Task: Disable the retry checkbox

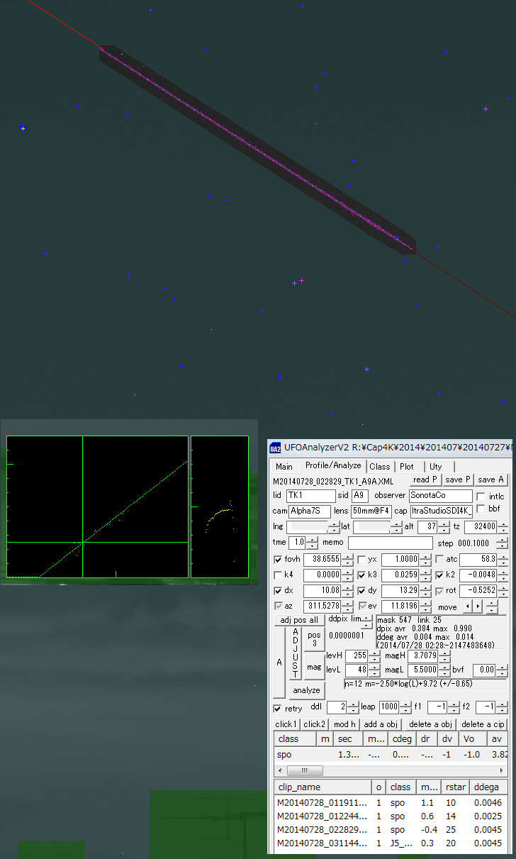Action: pos(278,708)
